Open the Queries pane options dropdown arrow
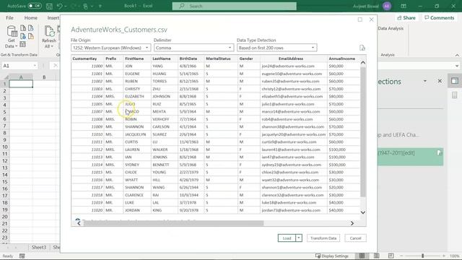Image resolution: width=462 pixels, height=260 pixels. 425,81
